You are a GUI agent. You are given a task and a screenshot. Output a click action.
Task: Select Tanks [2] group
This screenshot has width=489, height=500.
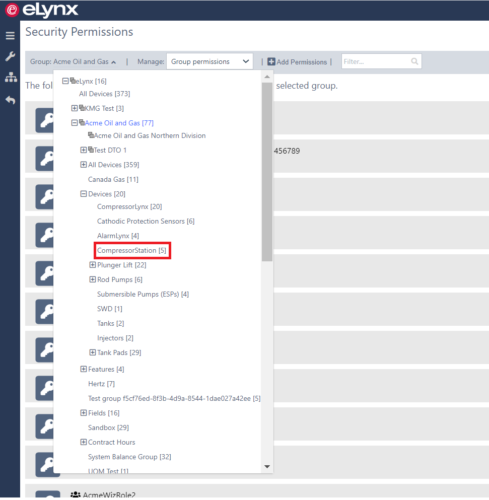point(111,323)
